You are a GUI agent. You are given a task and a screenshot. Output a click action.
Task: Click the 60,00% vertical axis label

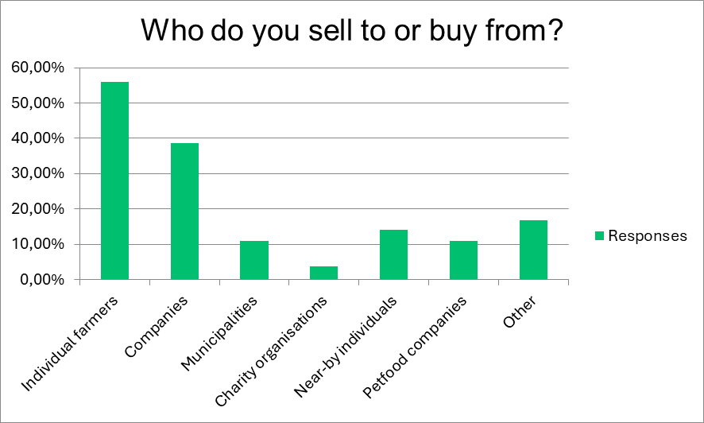pyautogui.click(x=38, y=68)
